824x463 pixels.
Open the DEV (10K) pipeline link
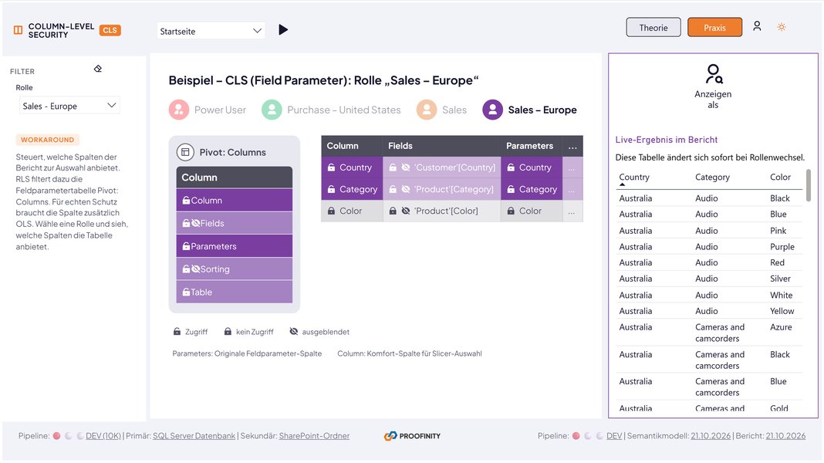pos(103,436)
